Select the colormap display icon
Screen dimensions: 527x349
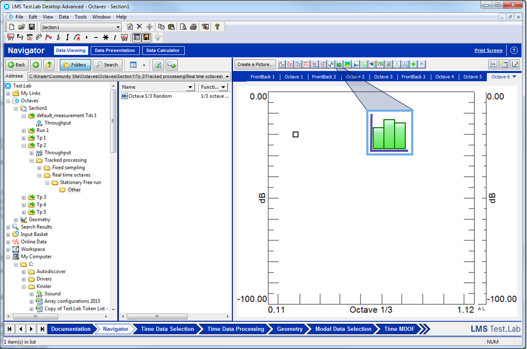[347, 65]
